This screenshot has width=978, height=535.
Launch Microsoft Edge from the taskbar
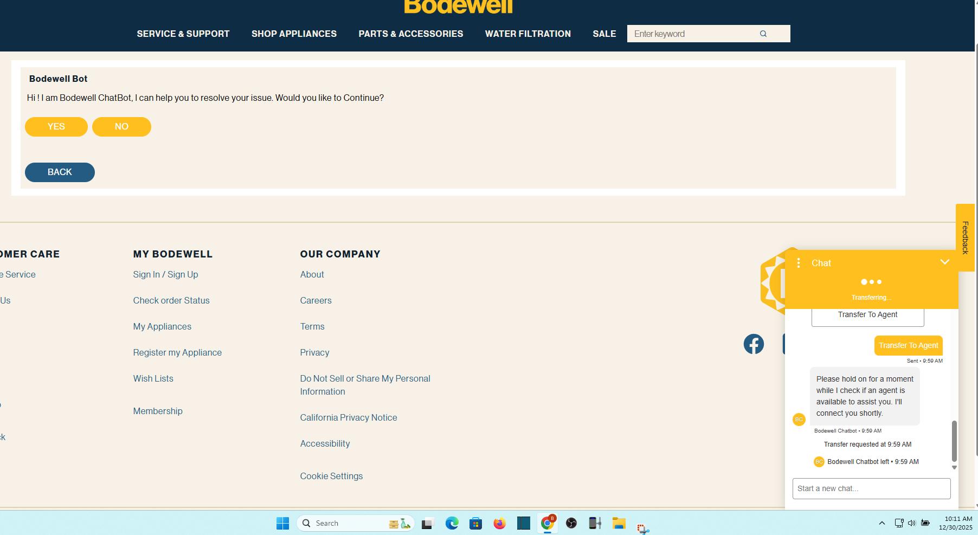pos(452,523)
